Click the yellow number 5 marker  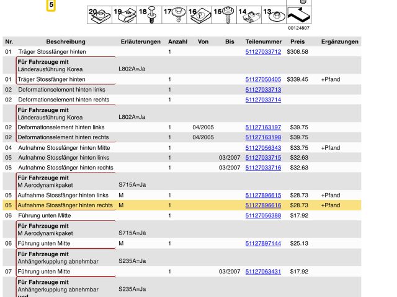[51, 6]
